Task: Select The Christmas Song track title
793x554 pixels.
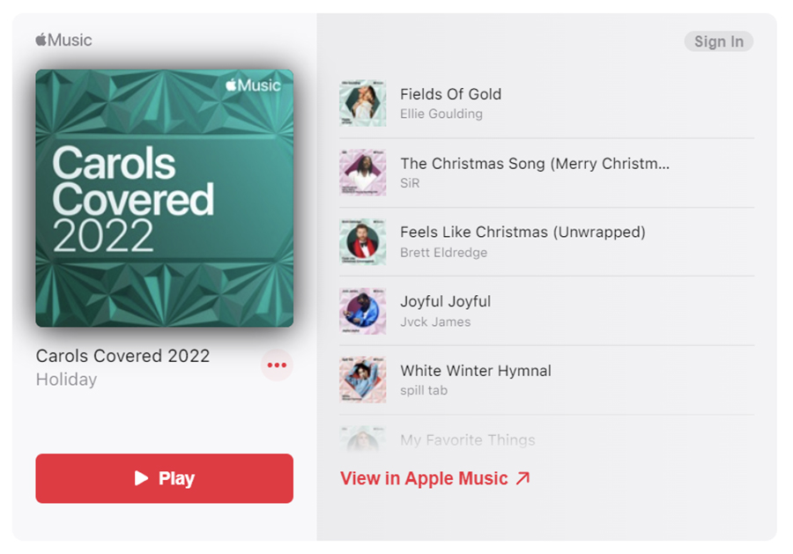Action: [x=534, y=163]
